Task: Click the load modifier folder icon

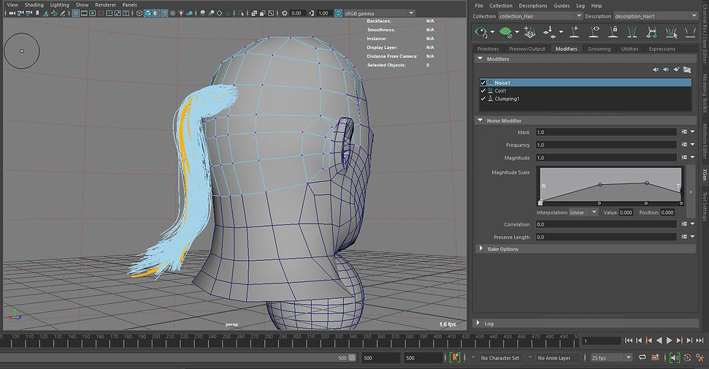Action: tap(687, 69)
